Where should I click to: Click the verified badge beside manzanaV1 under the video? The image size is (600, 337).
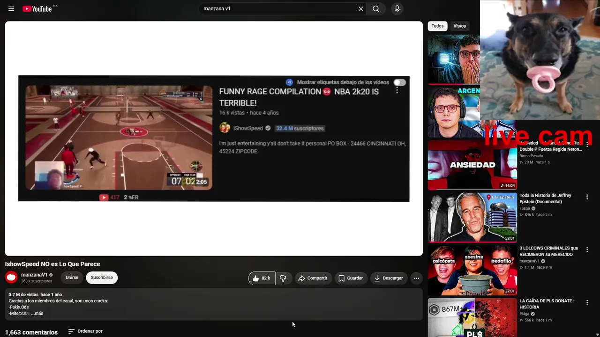[x=51, y=275]
